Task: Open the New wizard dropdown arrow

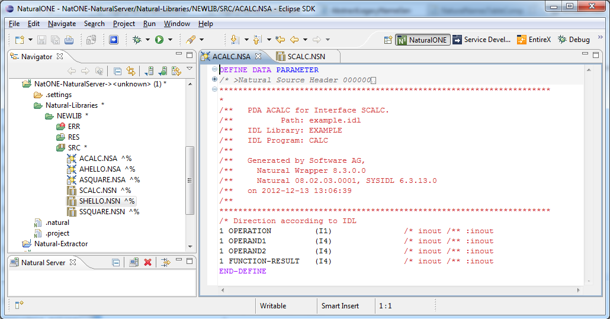Action: [30, 40]
